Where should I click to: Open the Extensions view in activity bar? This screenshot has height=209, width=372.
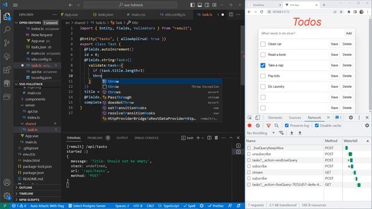(7, 70)
